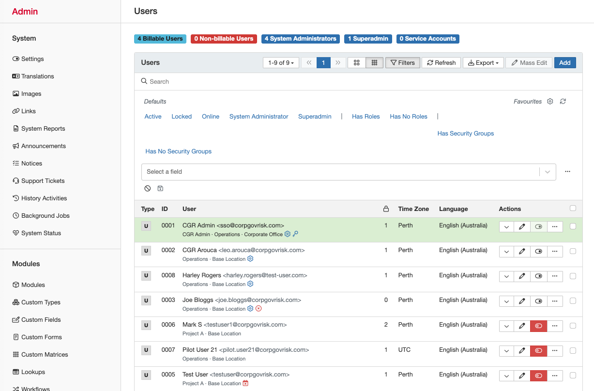
Task: Edit Joe Bloggs with pencil icon
Action: [x=522, y=301]
